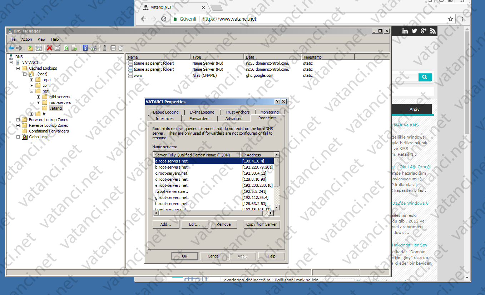Click the Copy from Server button
The image size is (485, 295).
tap(262, 224)
